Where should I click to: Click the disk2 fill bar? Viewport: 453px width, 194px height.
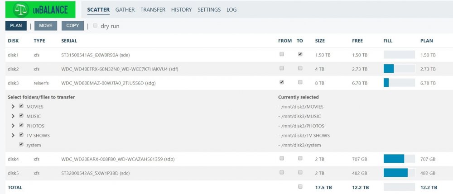coord(399,69)
